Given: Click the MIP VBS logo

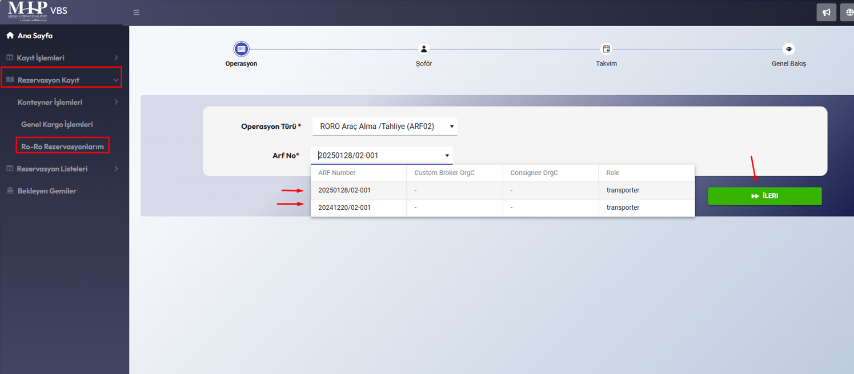Looking at the screenshot, I should (x=38, y=11).
